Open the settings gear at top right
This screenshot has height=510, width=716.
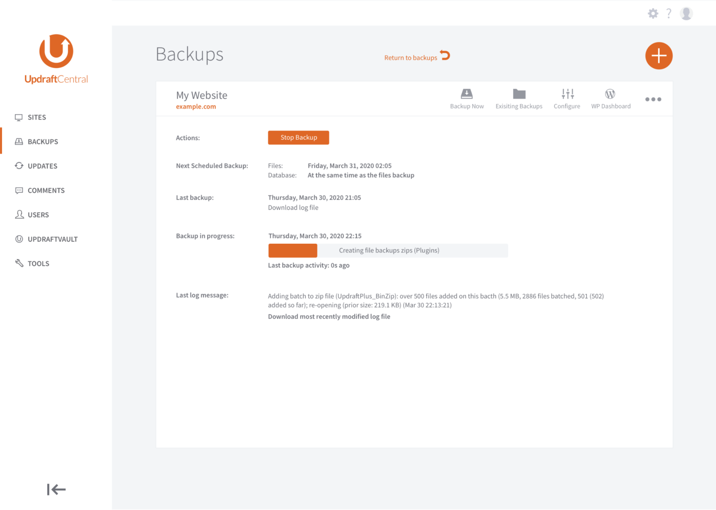(x=653, y=13)
